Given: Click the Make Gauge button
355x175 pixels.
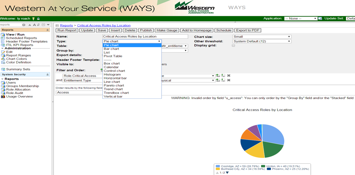Looking at the screenshot, I should (x=167, y=30).
